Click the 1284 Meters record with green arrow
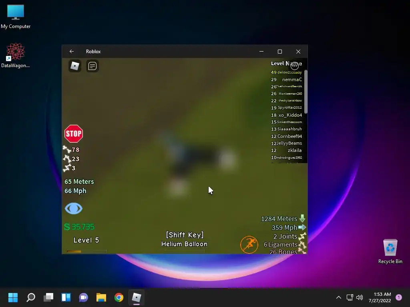The width and height of the screenshot is (410, 307). (x=283, y=219)
